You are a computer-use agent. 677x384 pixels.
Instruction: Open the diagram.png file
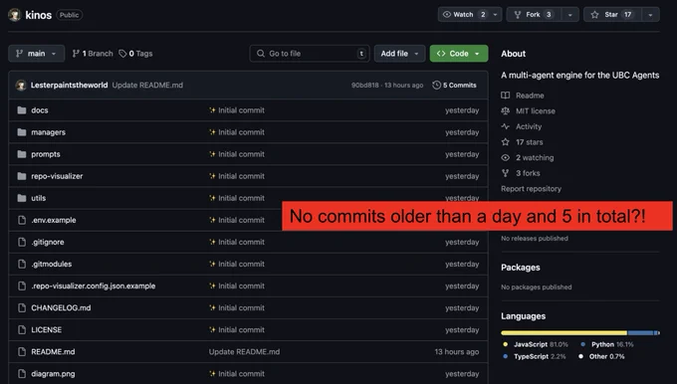[53, 374]
